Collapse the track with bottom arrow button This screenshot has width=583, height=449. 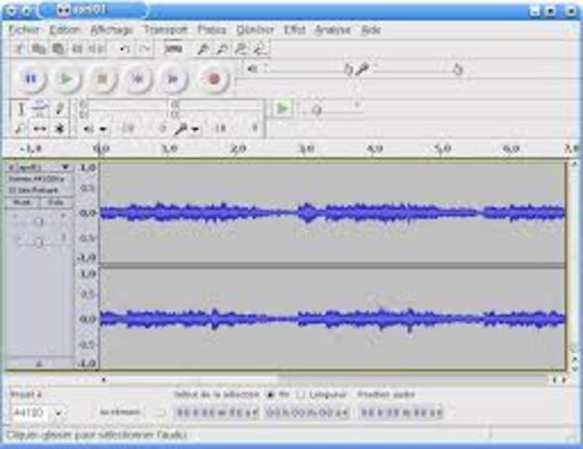(x=39, y=363)
